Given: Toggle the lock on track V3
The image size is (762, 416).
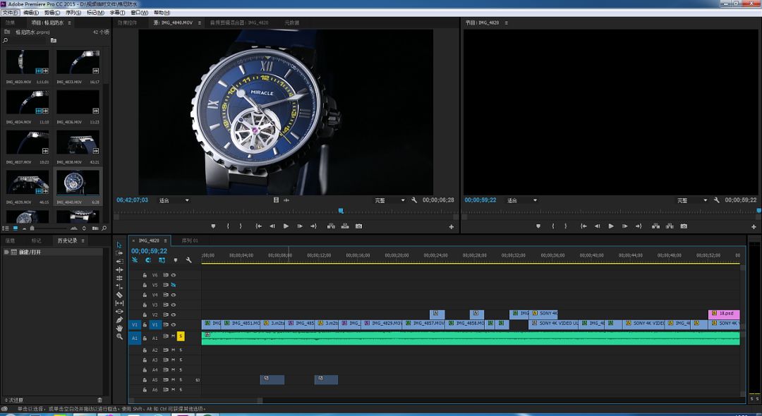Looking at the screenshot, I should (145, 305).
